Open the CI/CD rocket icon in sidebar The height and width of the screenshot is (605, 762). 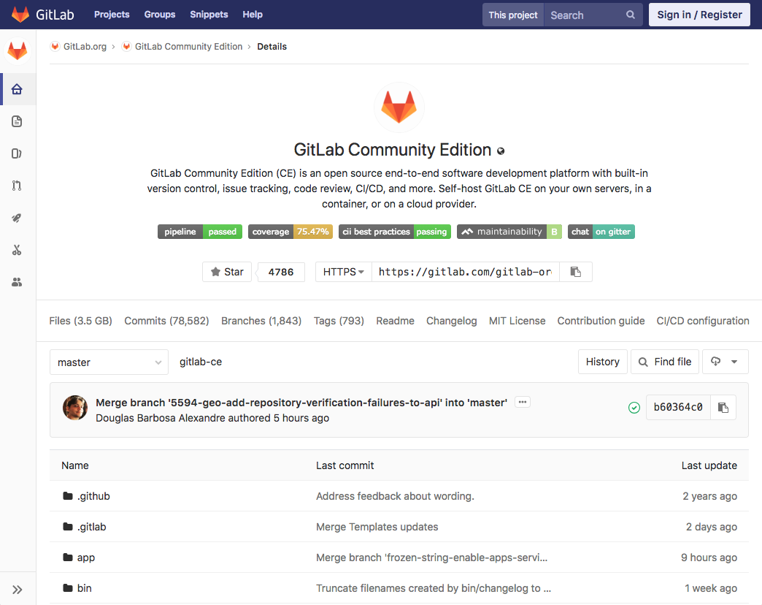(18, 218)
